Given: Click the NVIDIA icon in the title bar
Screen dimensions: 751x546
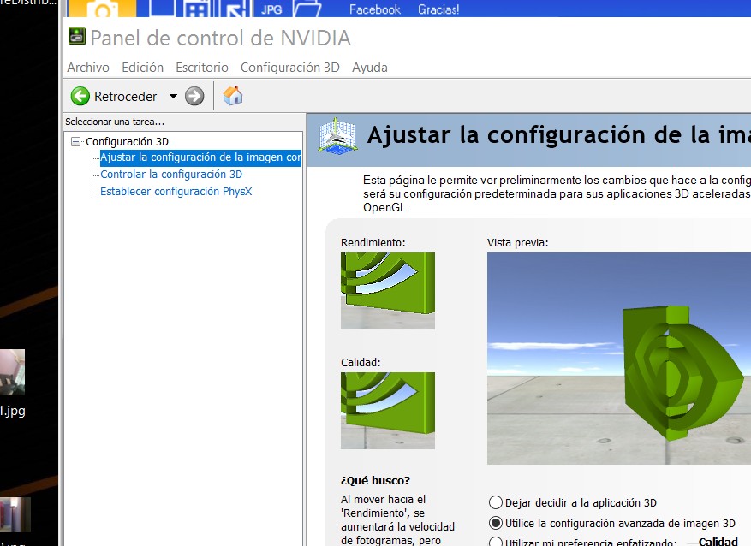Looking at the screenshot, I should [x=77, y=38].
